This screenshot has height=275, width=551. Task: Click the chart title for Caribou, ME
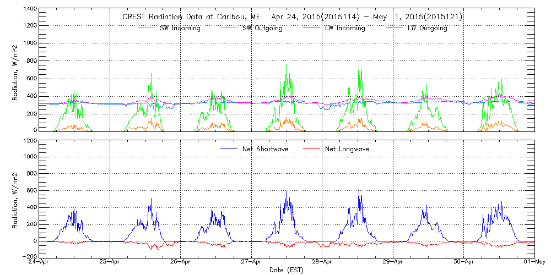click(x=291, y=17)
